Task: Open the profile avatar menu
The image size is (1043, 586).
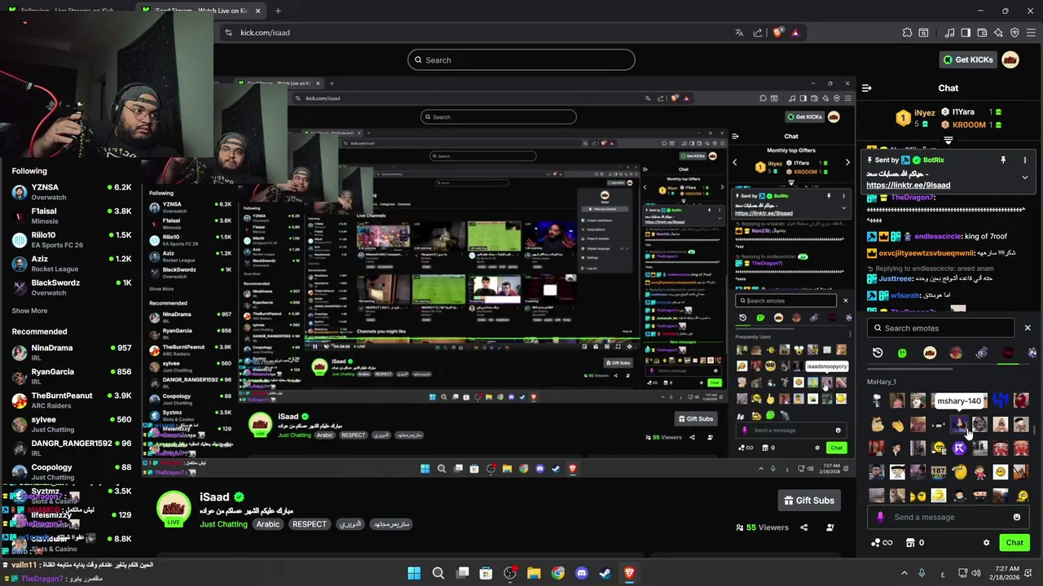Action: click(x=1010, y=59)
